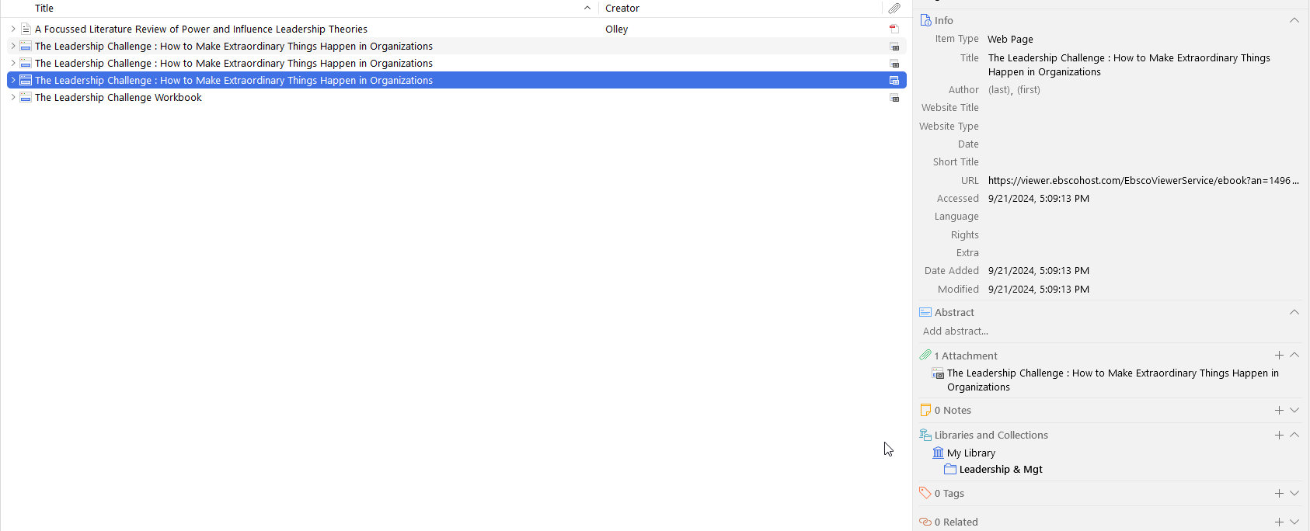Click the empty Extra field
Viewport: 1310px width, 531px height.
click(1143, 253)
